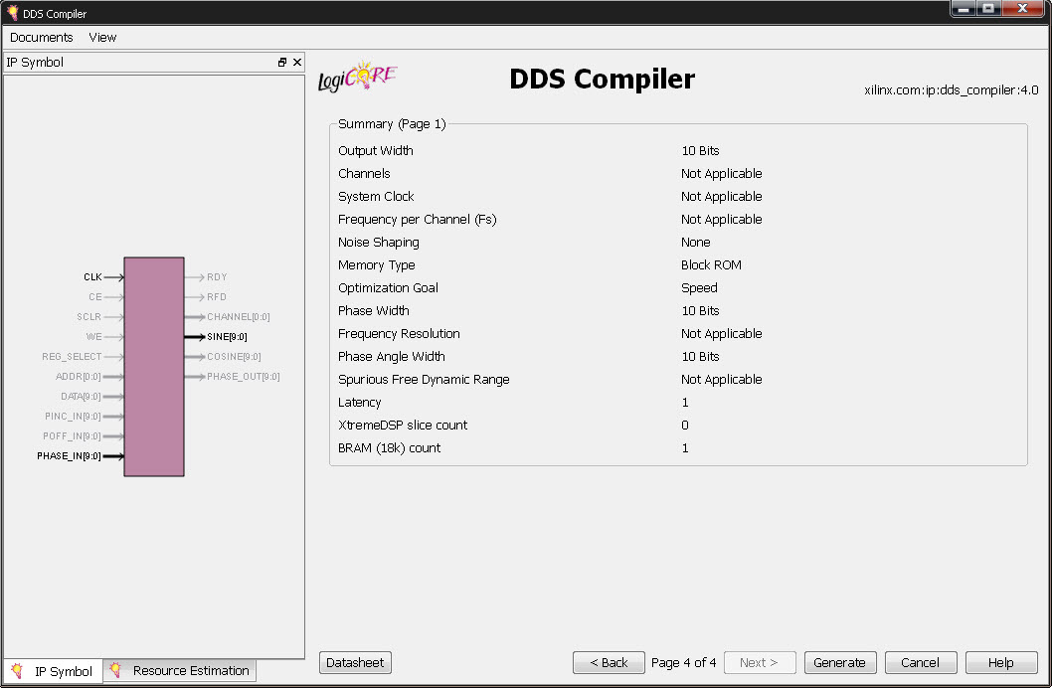Go back to the previous page
1052x688 pixels.
coord(609,663)
